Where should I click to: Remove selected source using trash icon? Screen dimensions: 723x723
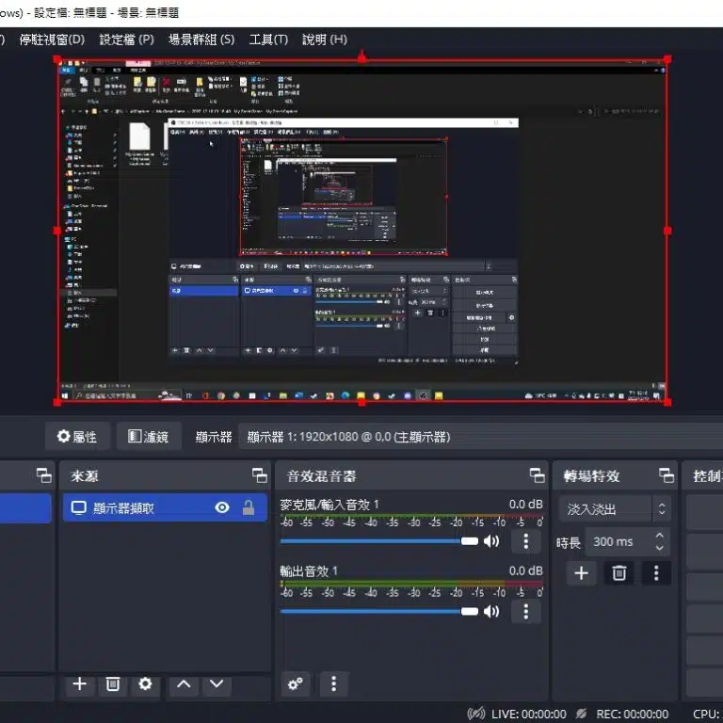112,684
